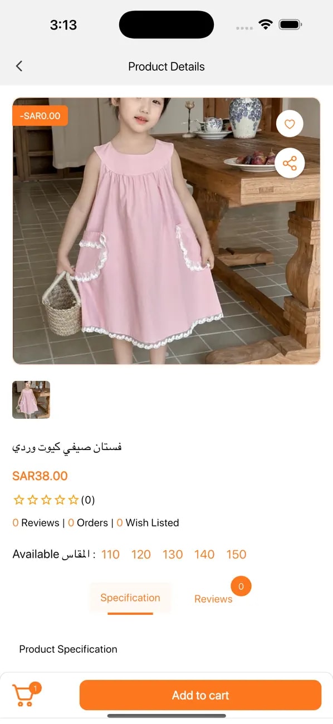This screenshot has height=724, width=333.
Task: Select size 130
Action: coord(173,555)
